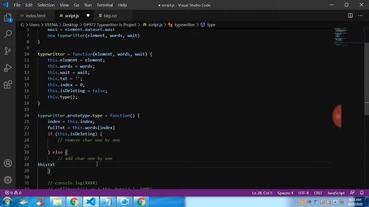This screenshot has width=369, height=207.
Task: Change line endings via CRLF status item
Action: [x=318, y=193]
